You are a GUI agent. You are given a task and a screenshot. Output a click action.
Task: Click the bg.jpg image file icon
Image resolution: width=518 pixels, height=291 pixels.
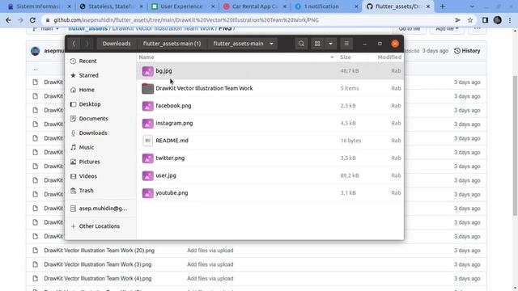[147, 71]
